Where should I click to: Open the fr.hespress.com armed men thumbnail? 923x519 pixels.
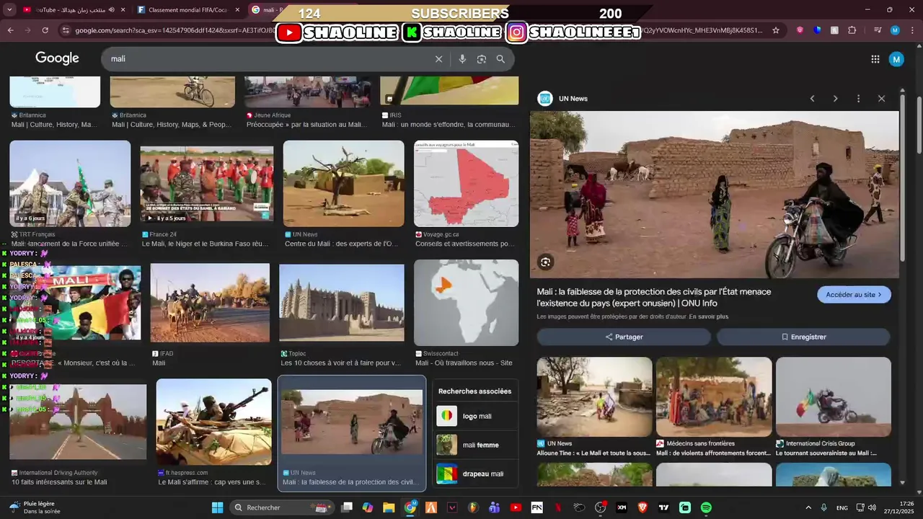[213, 422]
